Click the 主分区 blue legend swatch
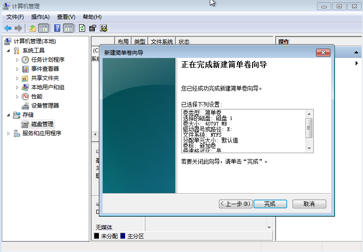363x252 pixels. pos(123,236)
